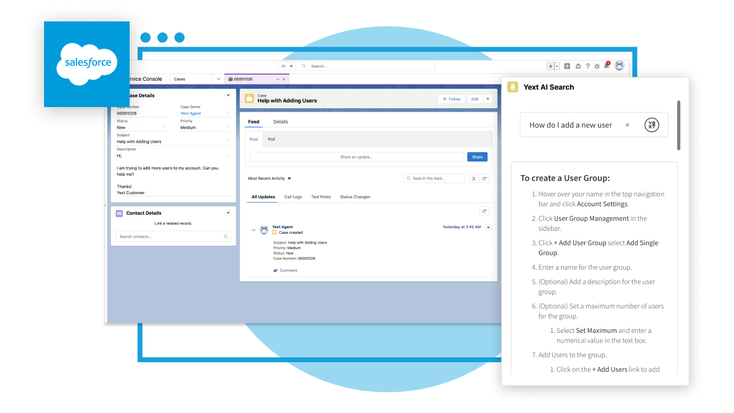Edit the Description field pencil
Screen dimensions: 734x413
[x=228, y=155]
